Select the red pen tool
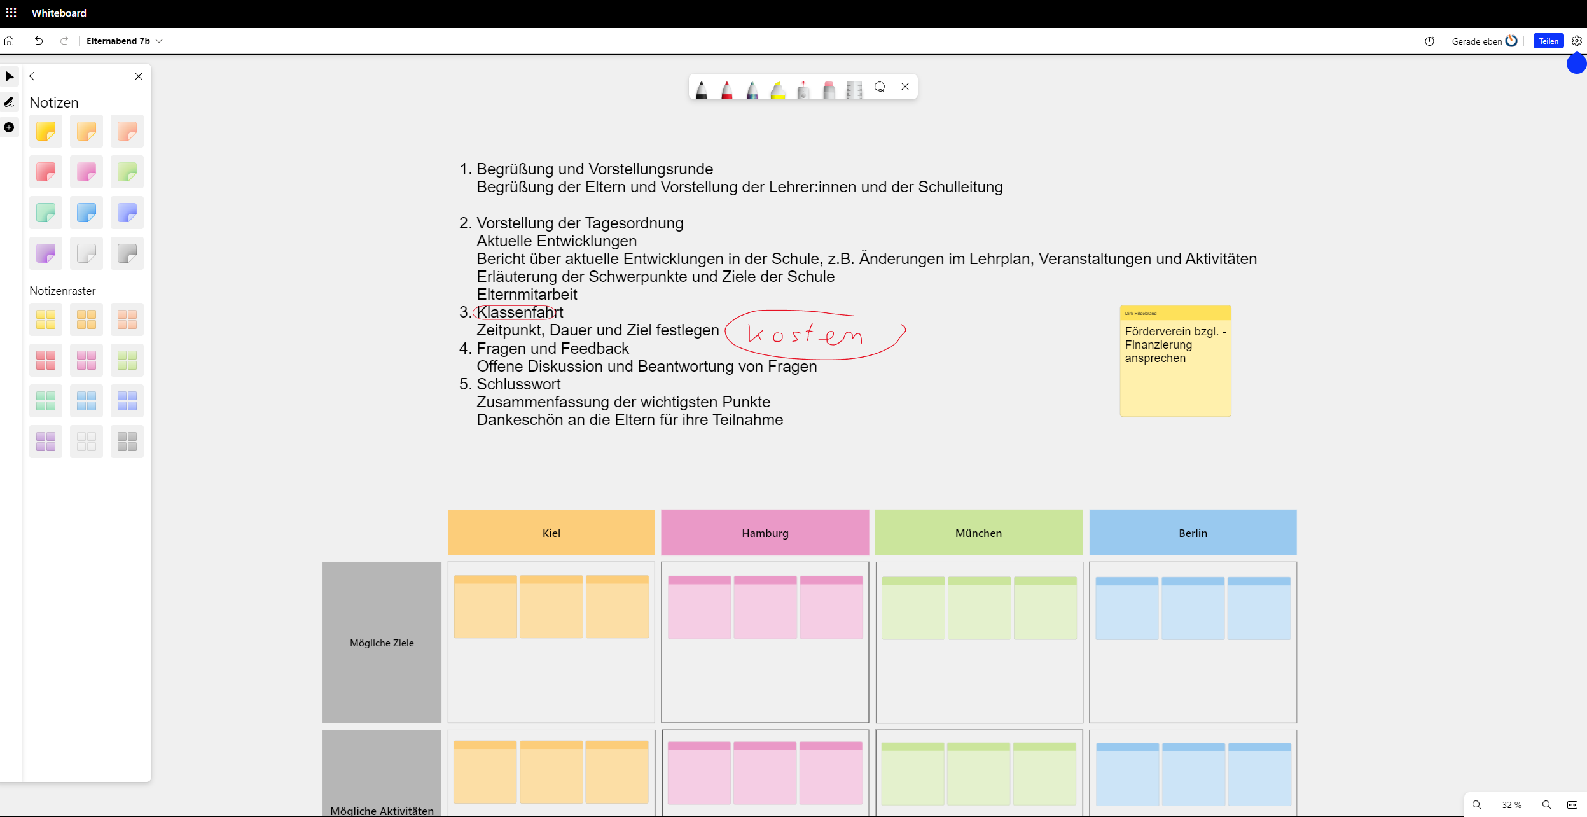Viewport: 1587px width, 817px height. click(726, 88)
